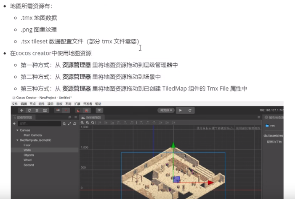The height and width of the screenshot is (199, 295).
Task: Toggle the 3D view mode button
Action: 99,110
